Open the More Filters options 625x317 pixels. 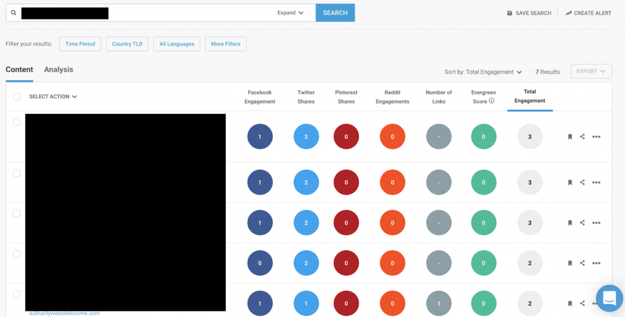point(226,44)
